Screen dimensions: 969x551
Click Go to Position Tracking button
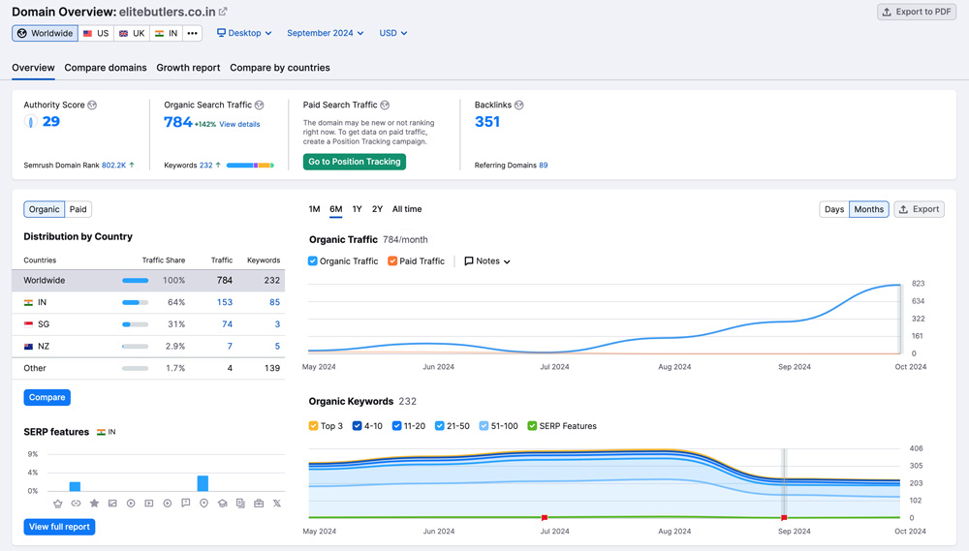pos(354,162)
